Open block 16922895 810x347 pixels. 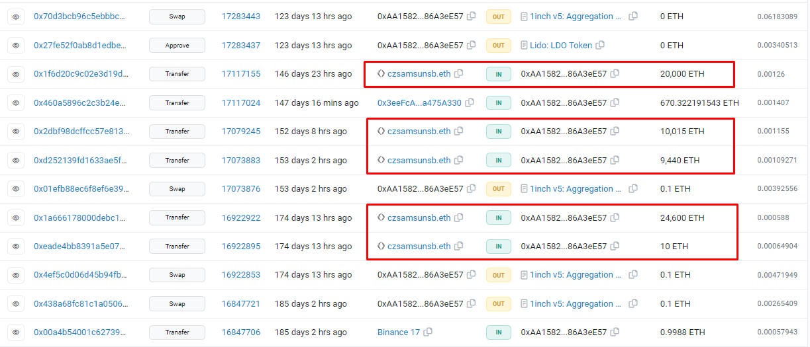(x=240, y=247)
